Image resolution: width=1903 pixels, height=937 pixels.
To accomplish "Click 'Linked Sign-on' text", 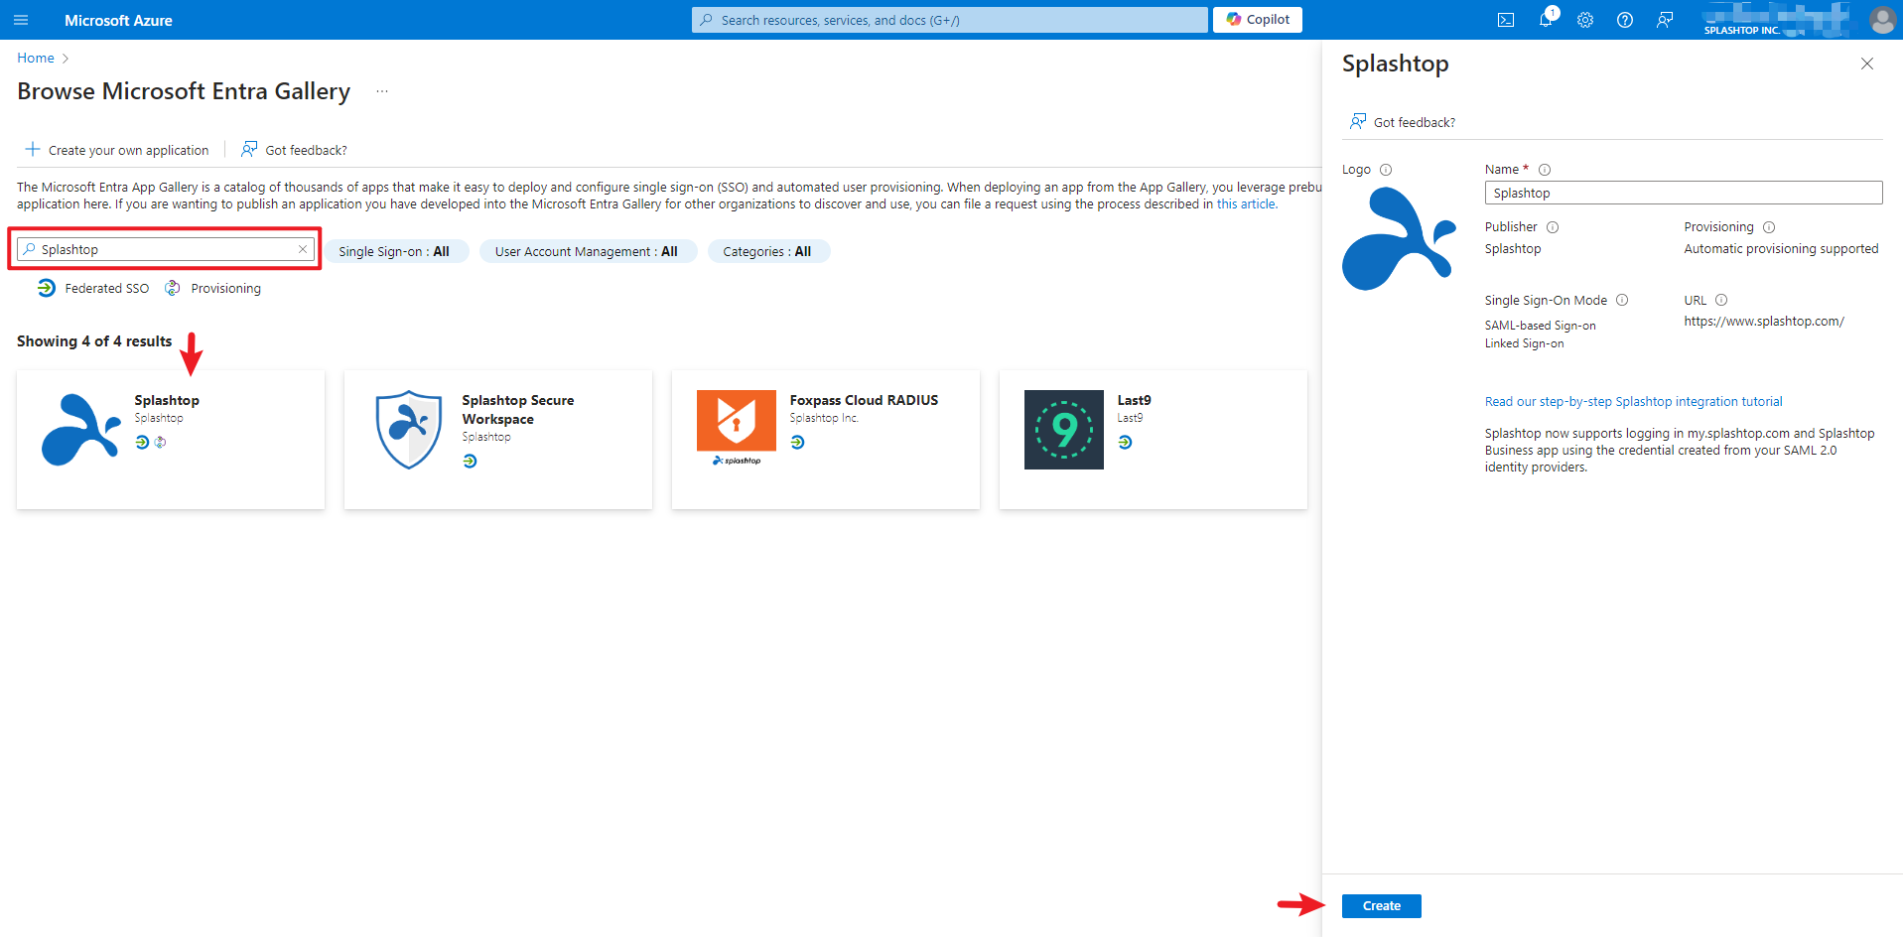I will [1524, 343].
